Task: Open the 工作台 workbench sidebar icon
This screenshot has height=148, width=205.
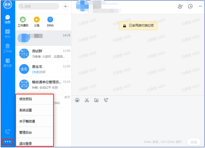Action: (8, 48)
